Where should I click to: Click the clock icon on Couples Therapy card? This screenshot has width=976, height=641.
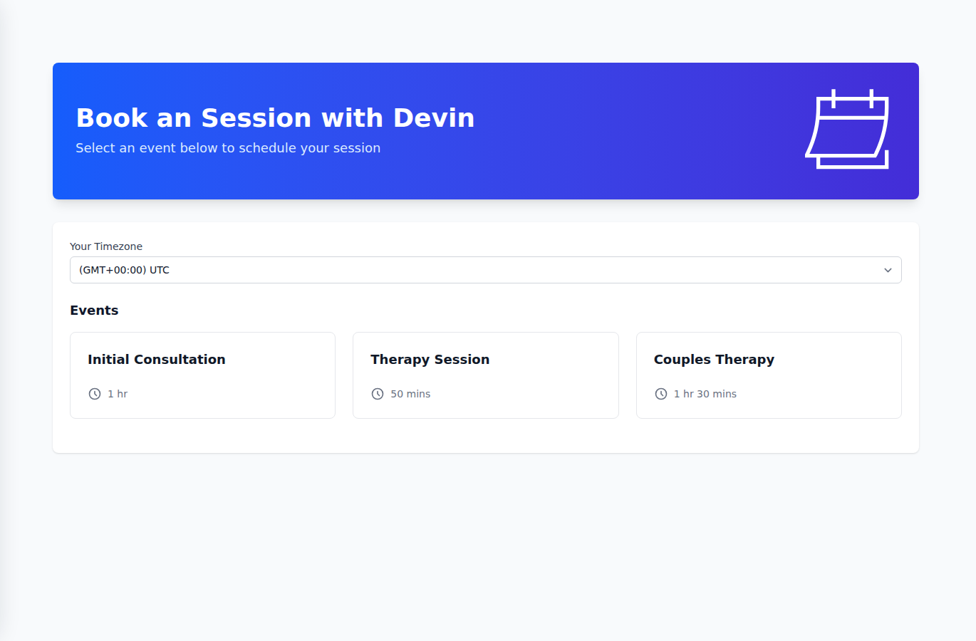(660, 393)
